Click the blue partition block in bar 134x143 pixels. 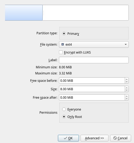(24, 13)
